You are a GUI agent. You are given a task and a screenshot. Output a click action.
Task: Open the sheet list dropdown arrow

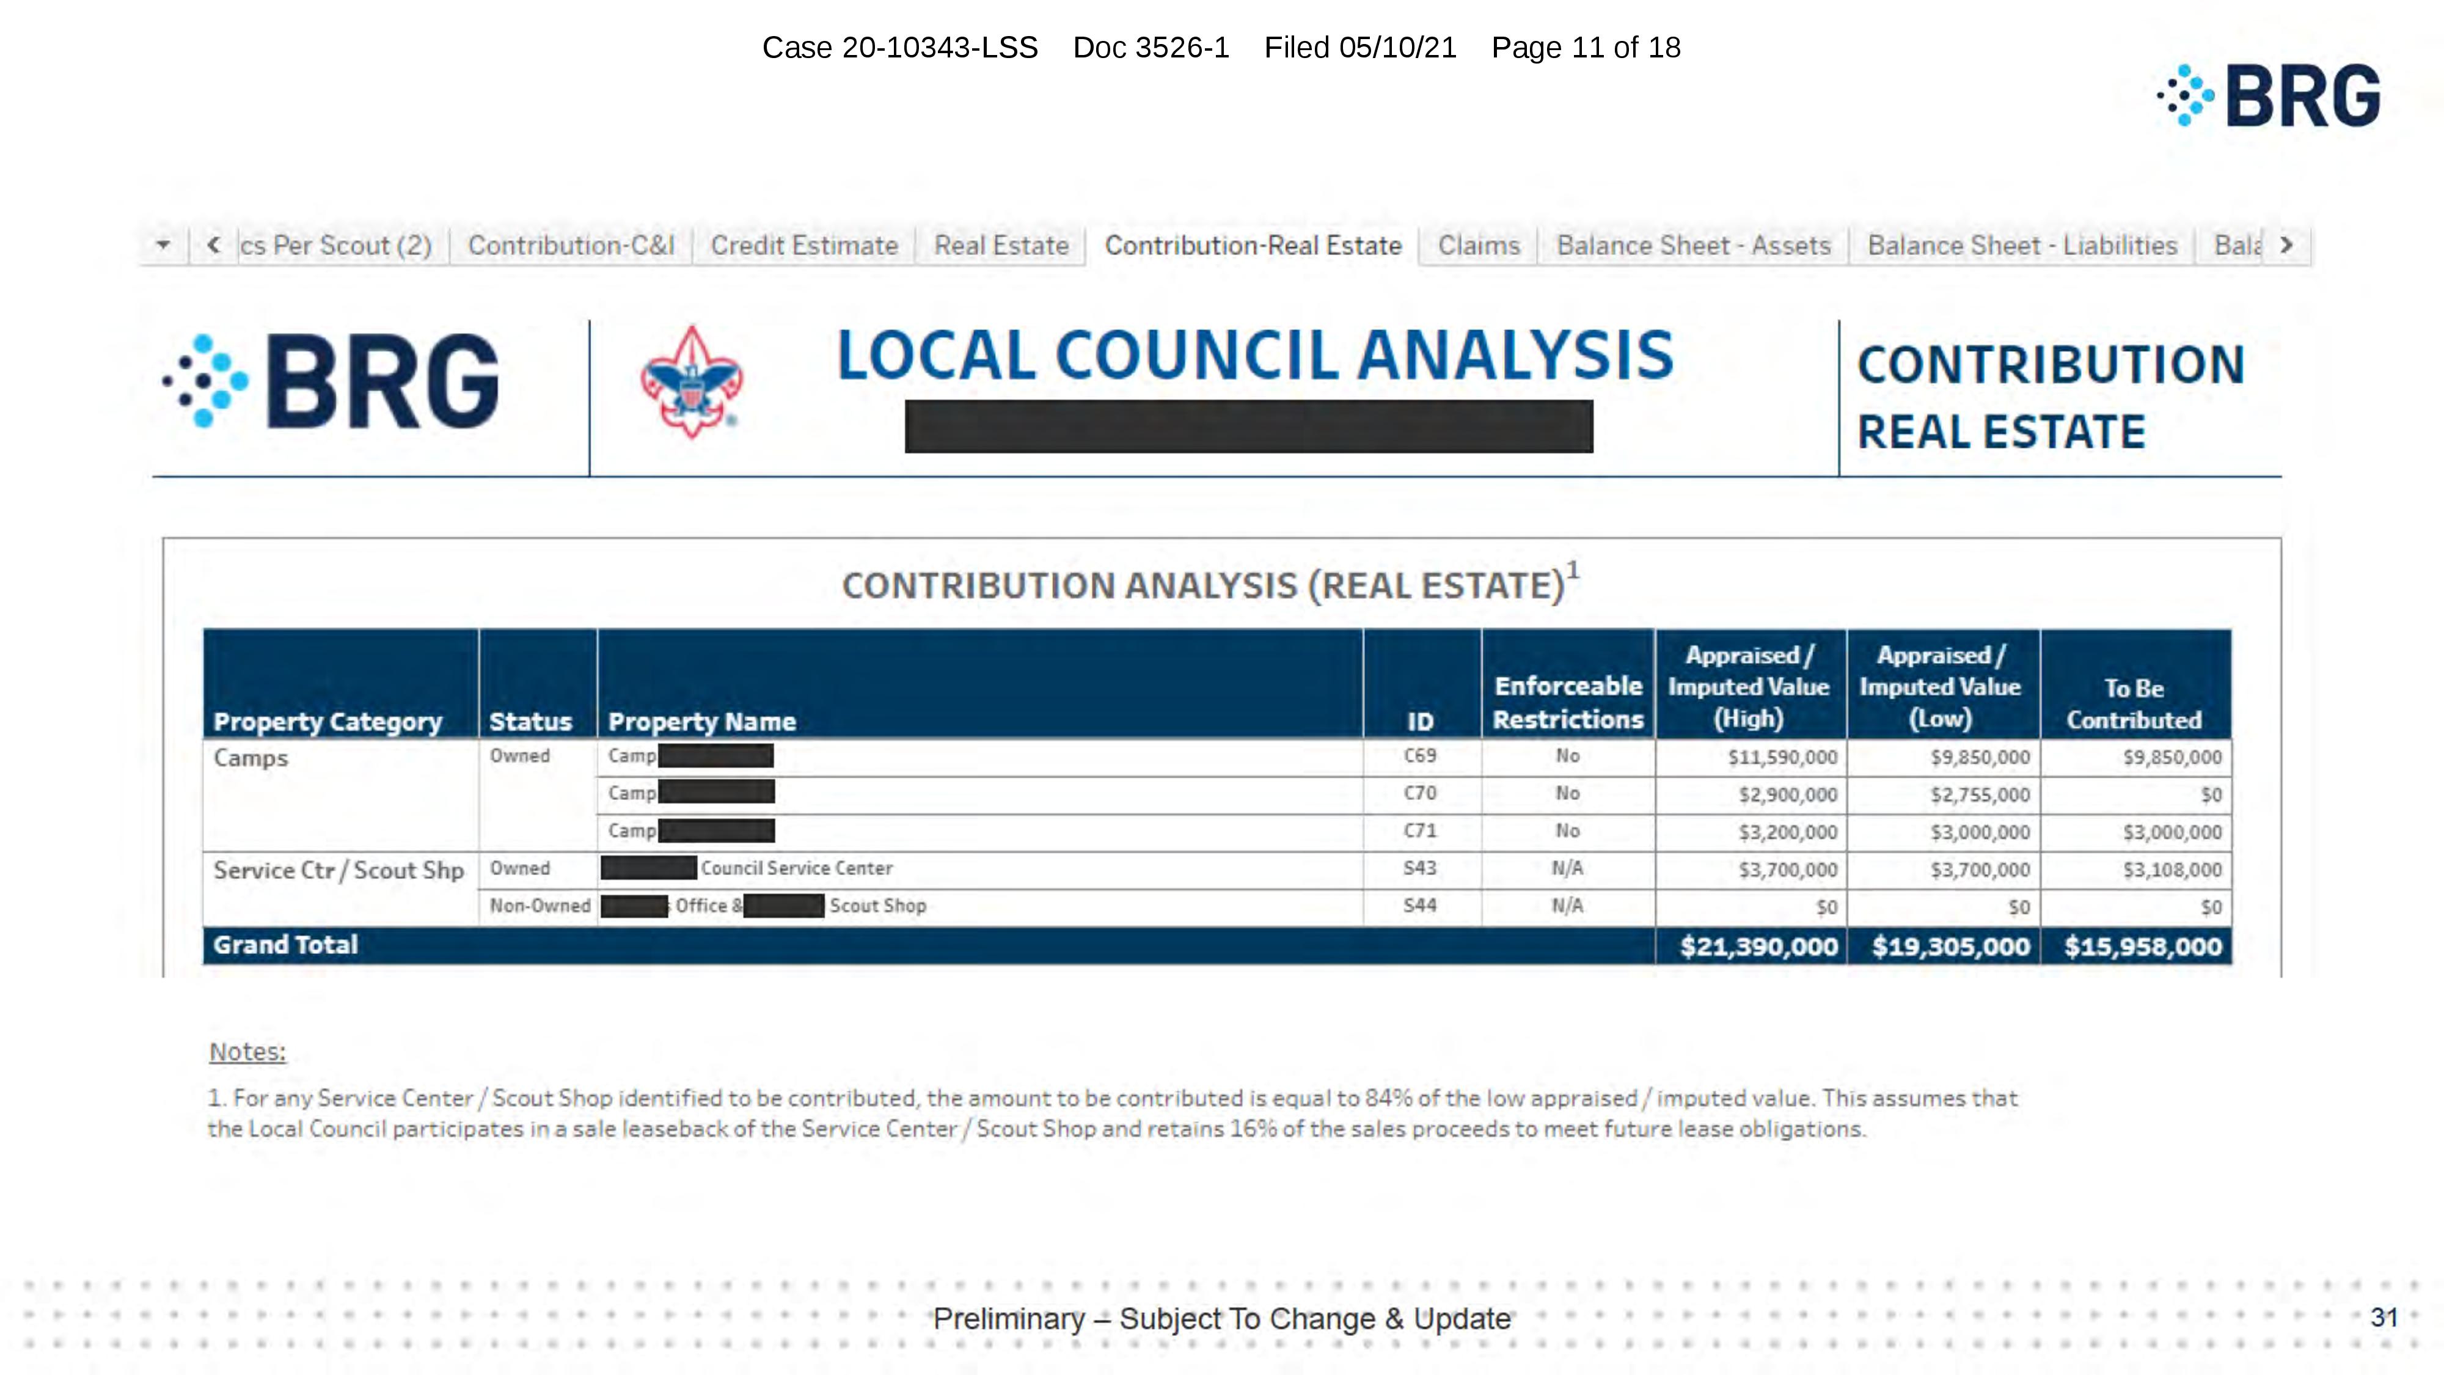[163, 245]
